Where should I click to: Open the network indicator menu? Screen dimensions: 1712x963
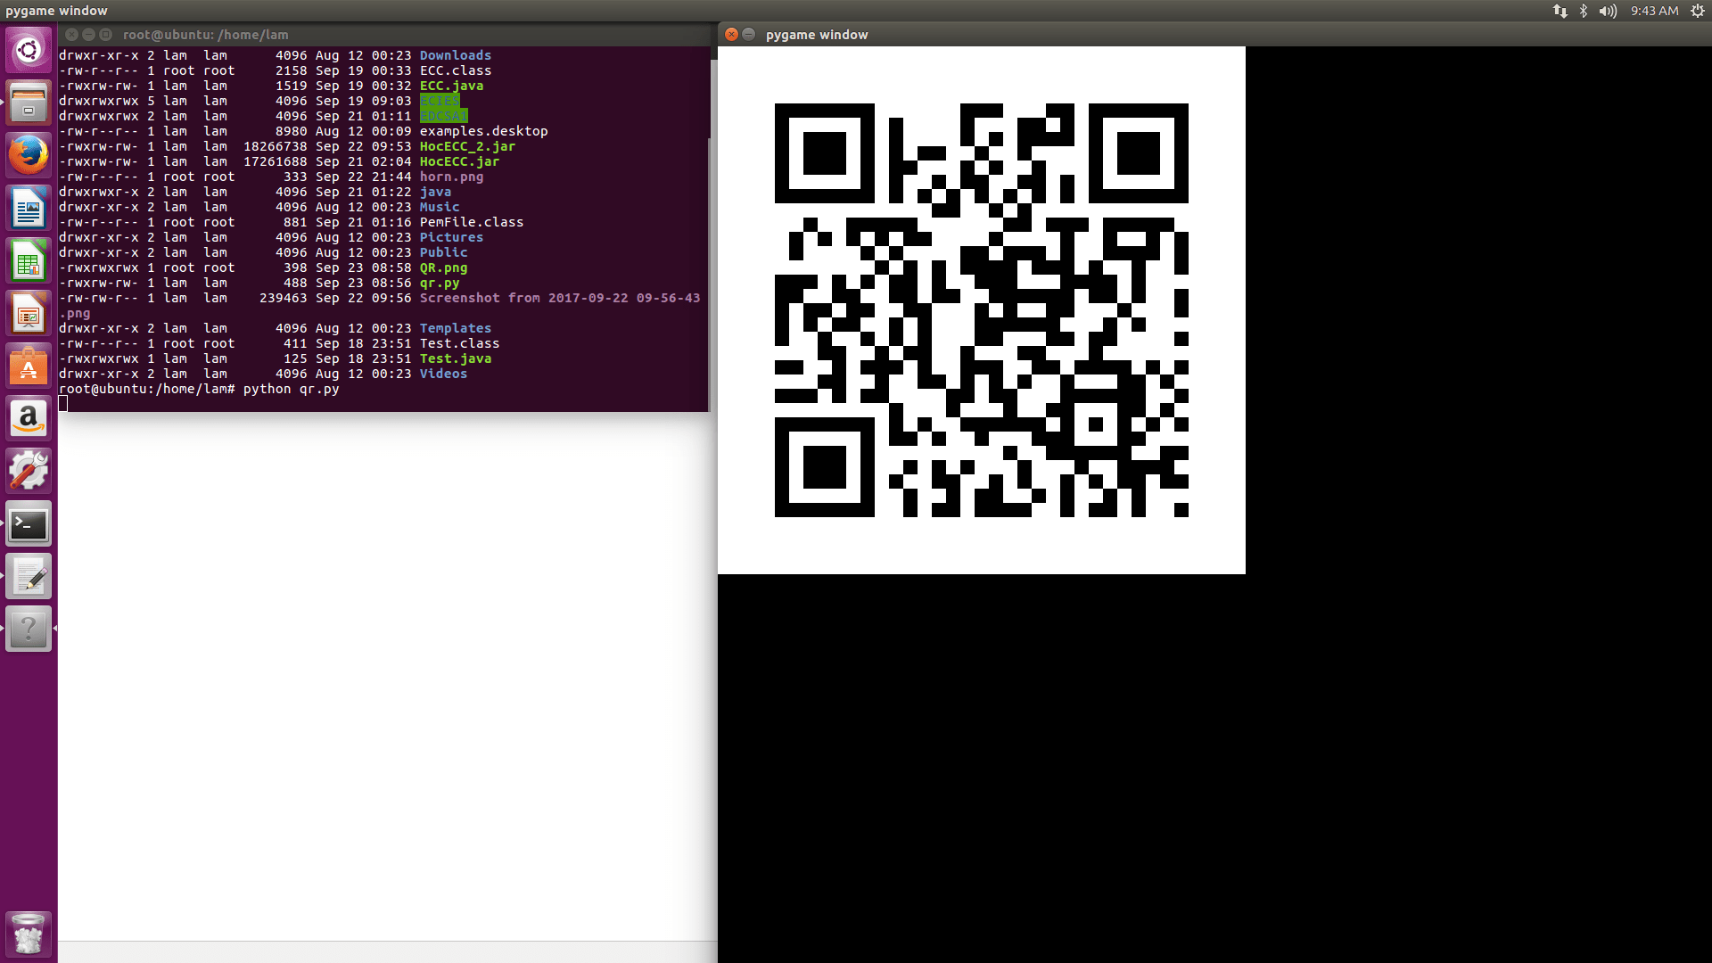point(1560,11)
